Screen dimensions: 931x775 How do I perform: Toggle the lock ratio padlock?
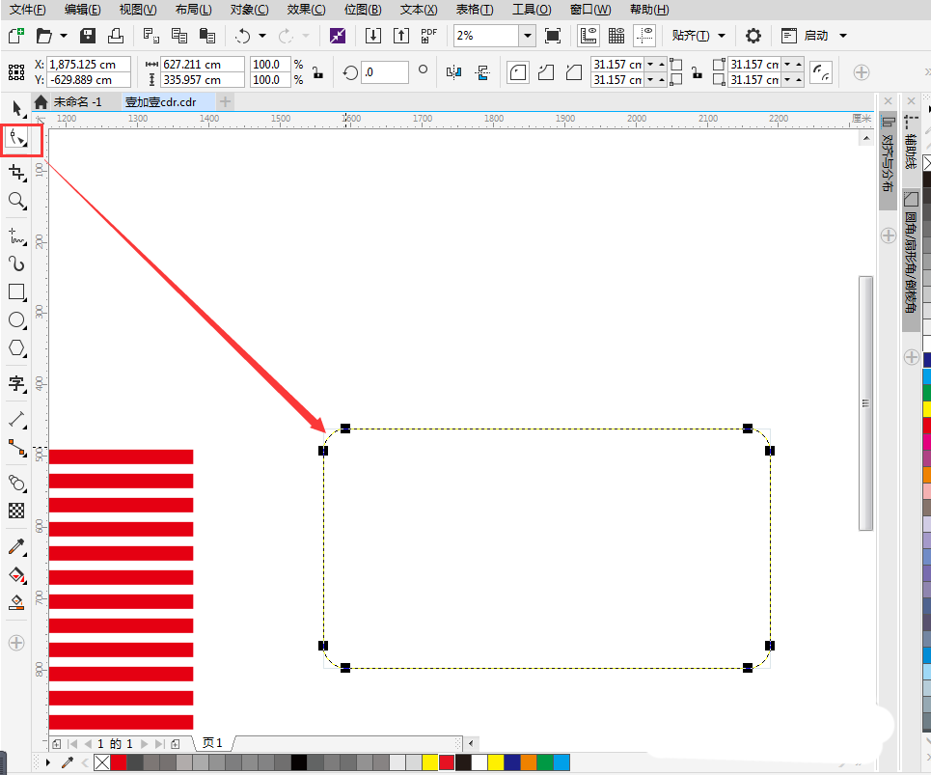coord(318,73)
